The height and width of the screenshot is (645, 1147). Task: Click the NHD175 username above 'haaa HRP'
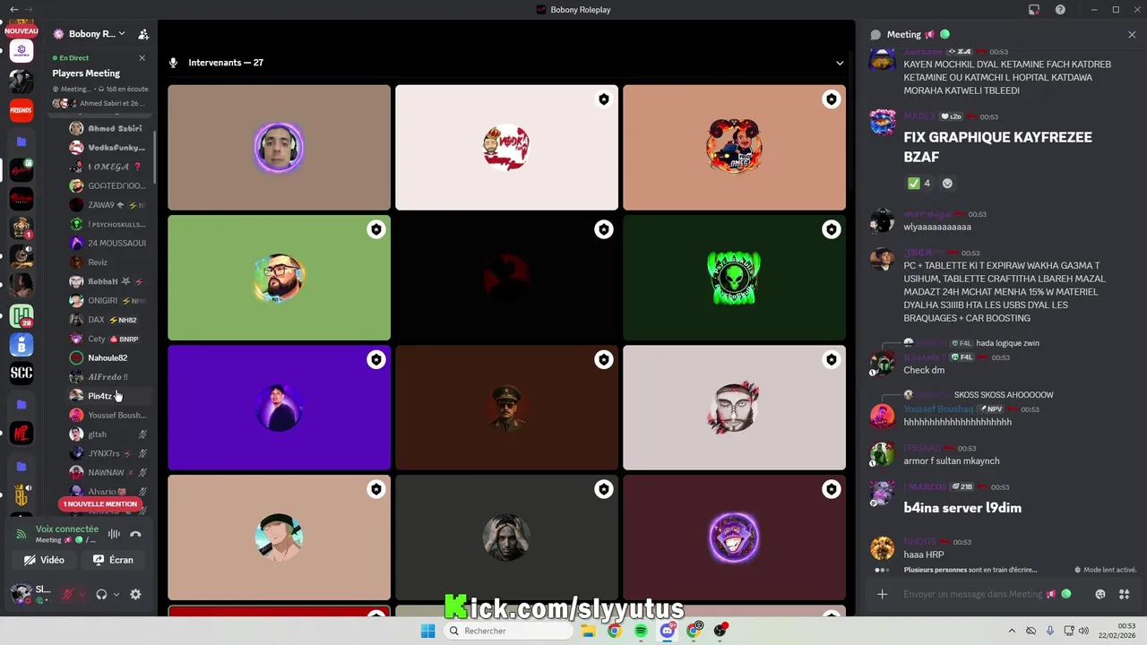pyautogui.click(x=920, y=542)
